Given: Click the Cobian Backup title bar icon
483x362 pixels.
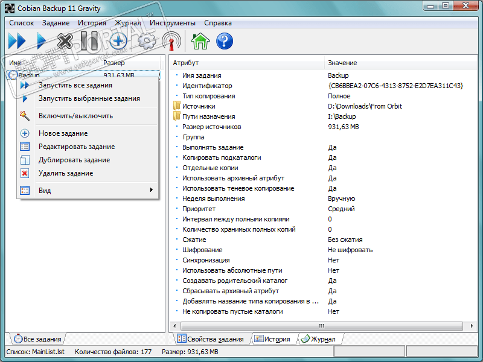Looking at the screenshot, I should point(10,8).
